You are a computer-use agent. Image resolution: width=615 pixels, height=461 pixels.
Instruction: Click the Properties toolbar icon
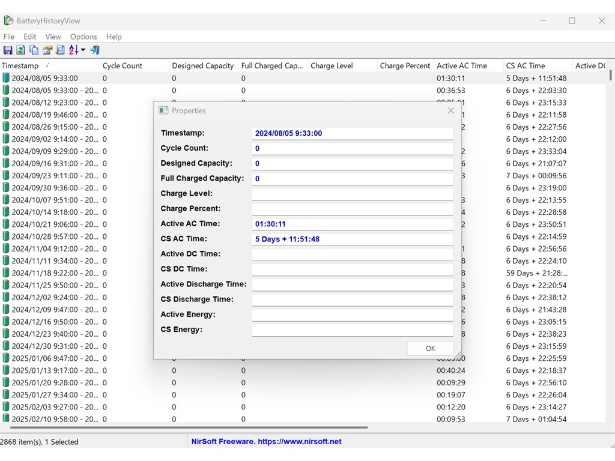click(x=47, y=50)
